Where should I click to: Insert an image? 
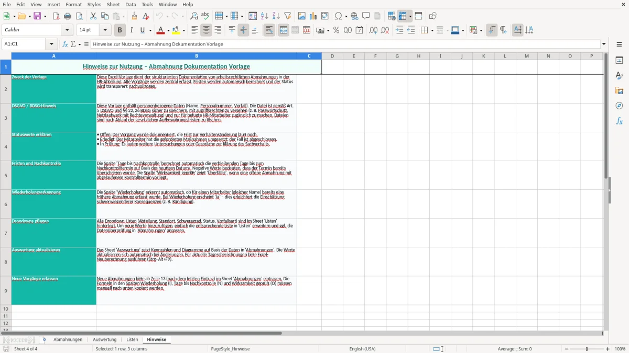click(x=302, y=16)
